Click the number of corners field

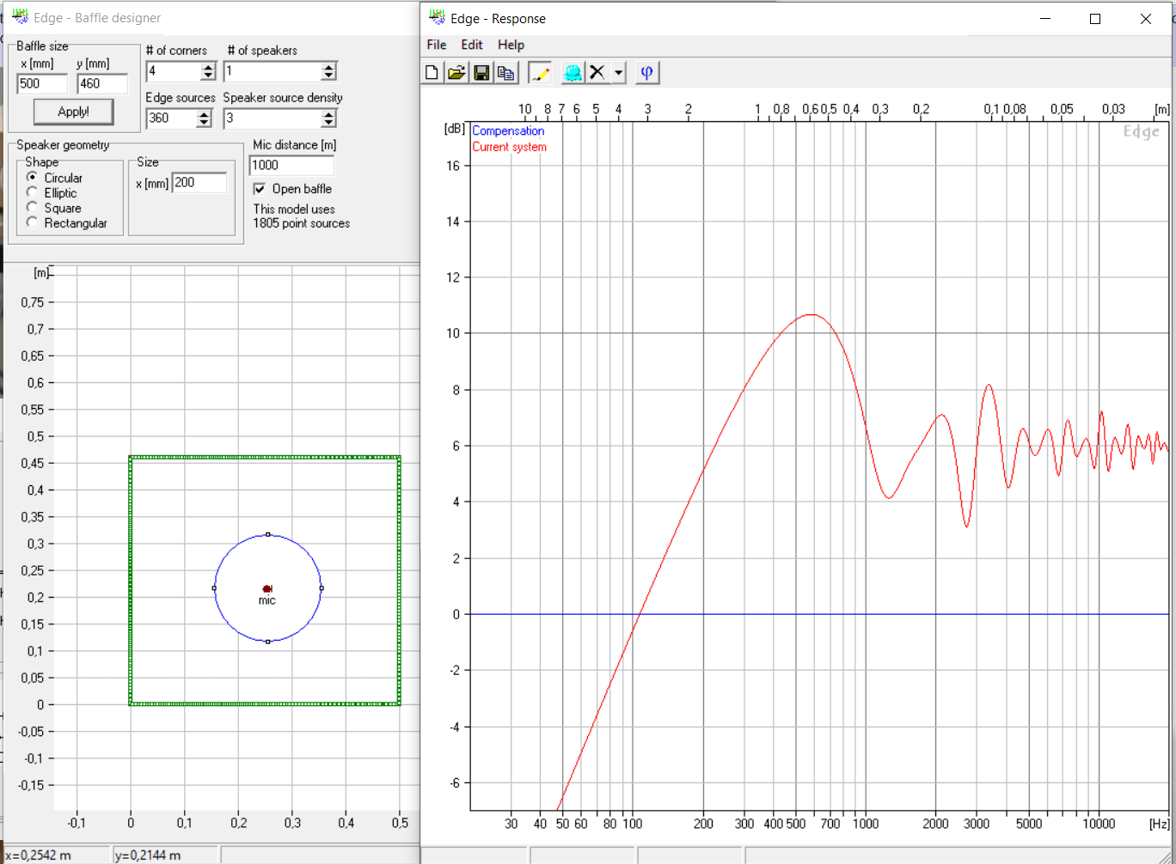pyautogui.click(x=174, y=71)
